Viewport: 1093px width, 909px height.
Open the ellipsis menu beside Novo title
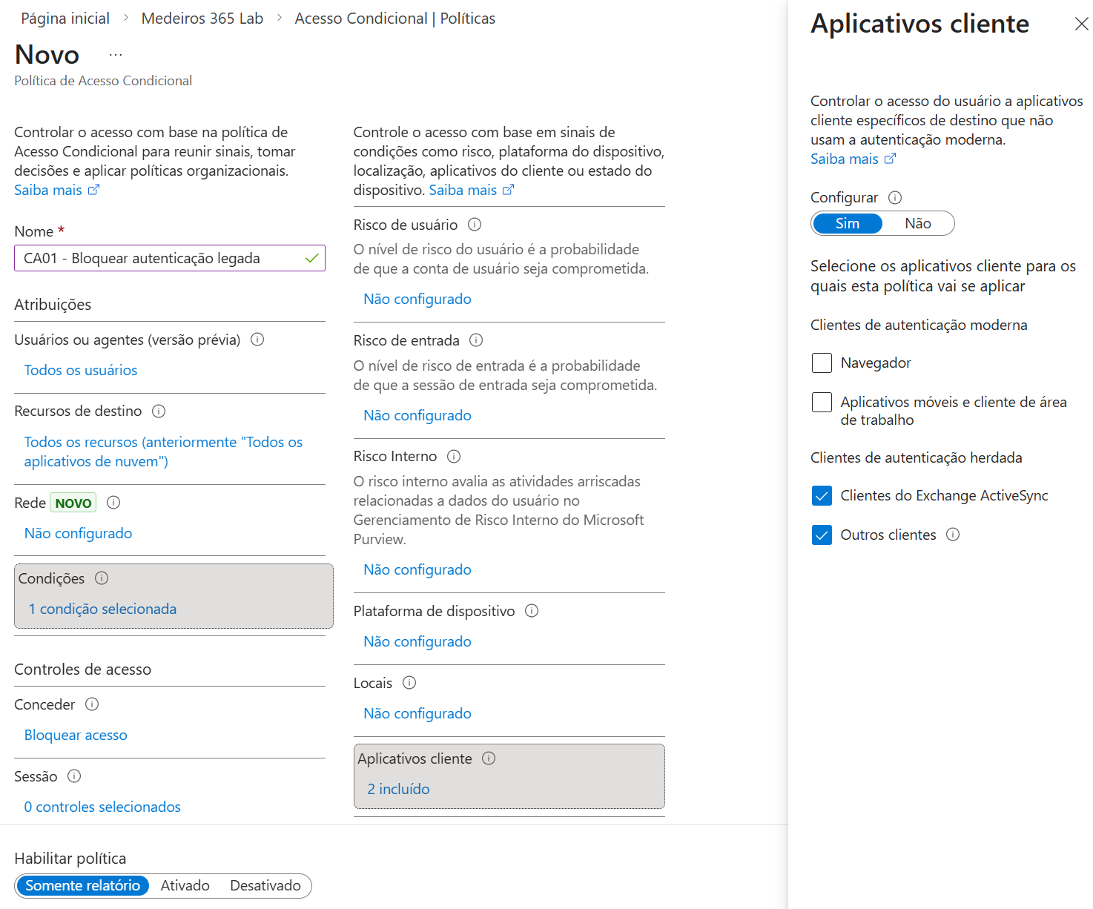(116, 55)
